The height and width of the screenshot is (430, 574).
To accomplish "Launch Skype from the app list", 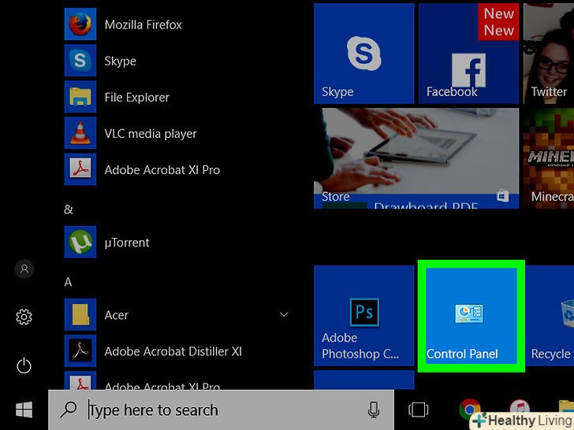I will 101,61.
